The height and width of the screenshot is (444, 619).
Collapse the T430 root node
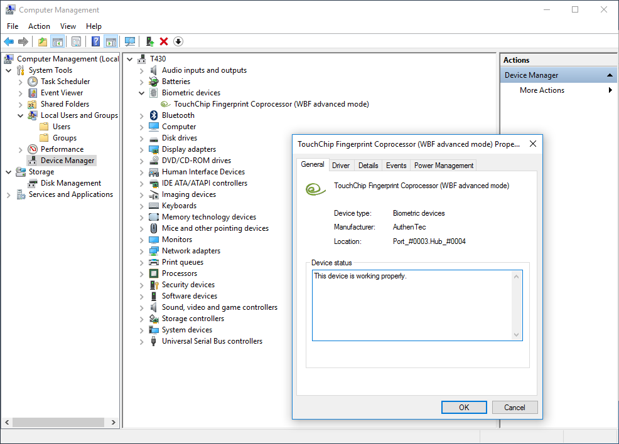[x=129, y=59]
